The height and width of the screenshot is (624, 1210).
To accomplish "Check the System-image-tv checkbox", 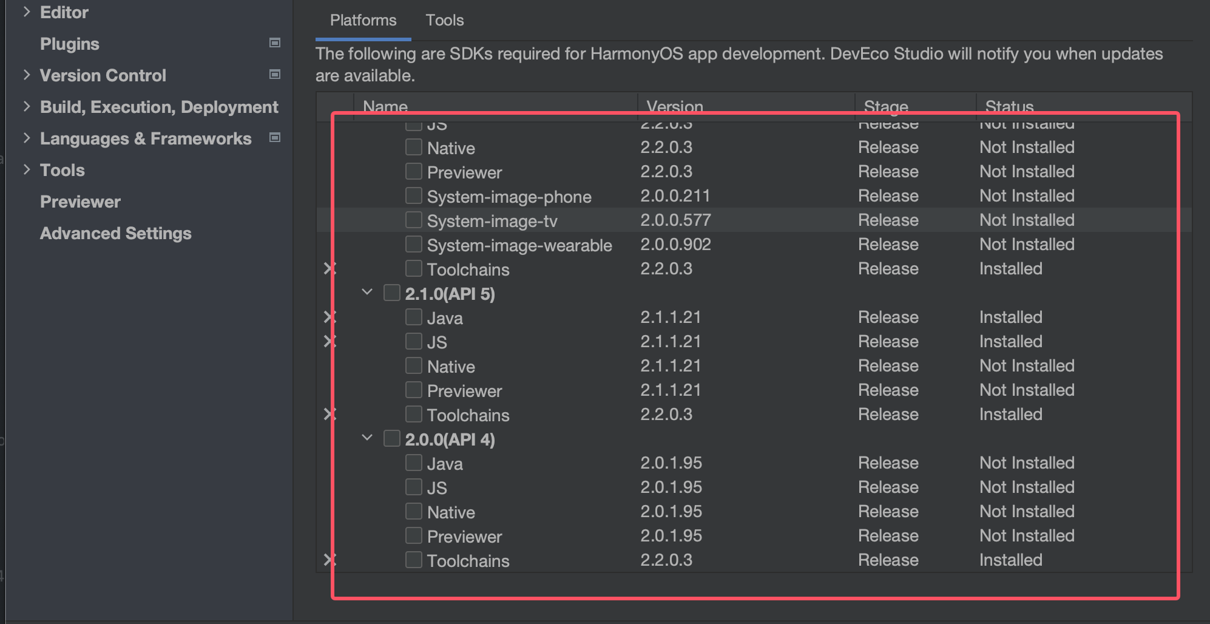I will coord(414,220).
